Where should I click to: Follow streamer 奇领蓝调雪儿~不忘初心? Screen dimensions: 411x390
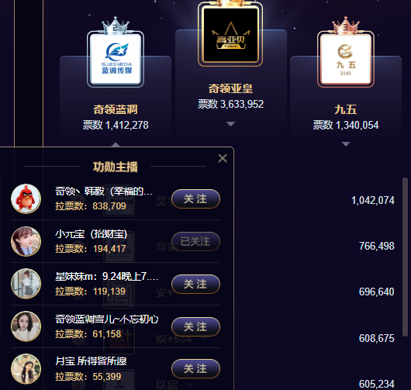coord(195,326)
